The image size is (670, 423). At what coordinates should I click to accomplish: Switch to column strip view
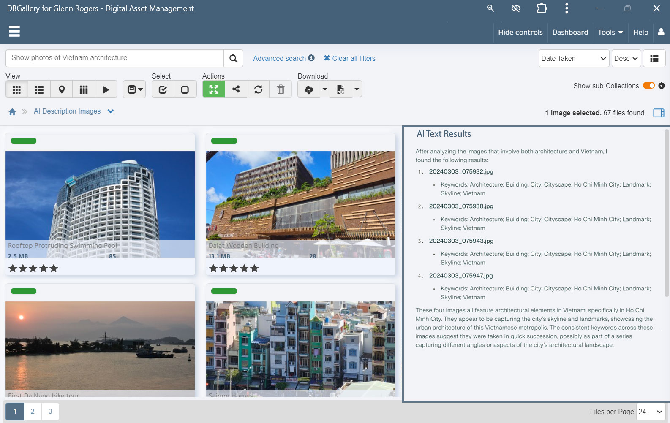pos(84,89)
